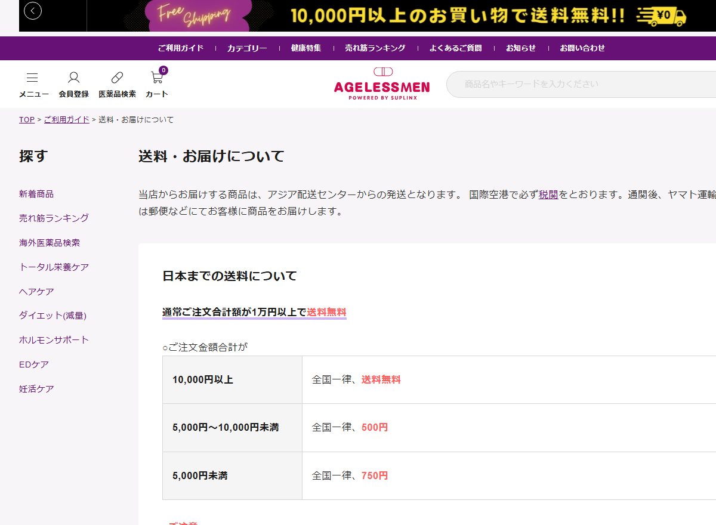Open お知らせ menu item
The height and width of the screenshot is (525, 716).
(x=521, y=48)
